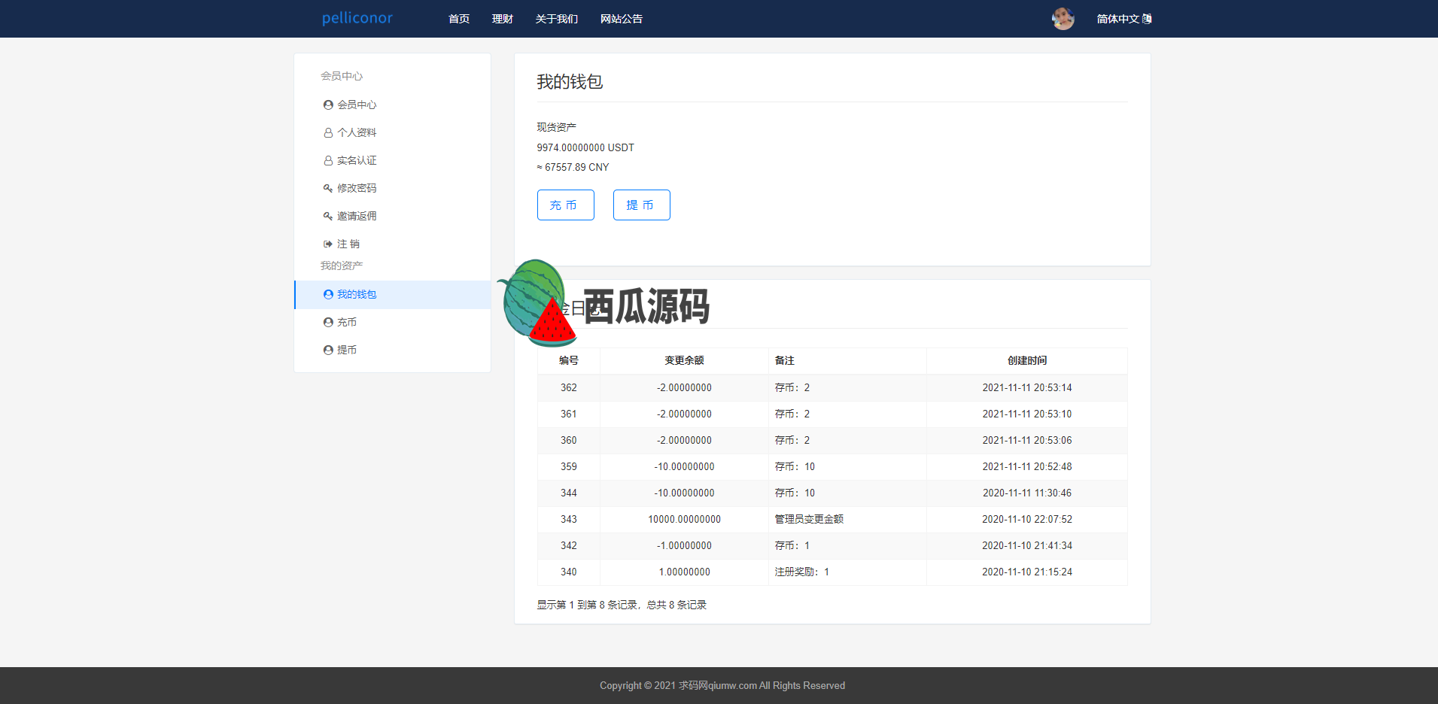Click the user avatar picture
The height and width of the screenshot is (704, 1438).
click(1063, 19)
